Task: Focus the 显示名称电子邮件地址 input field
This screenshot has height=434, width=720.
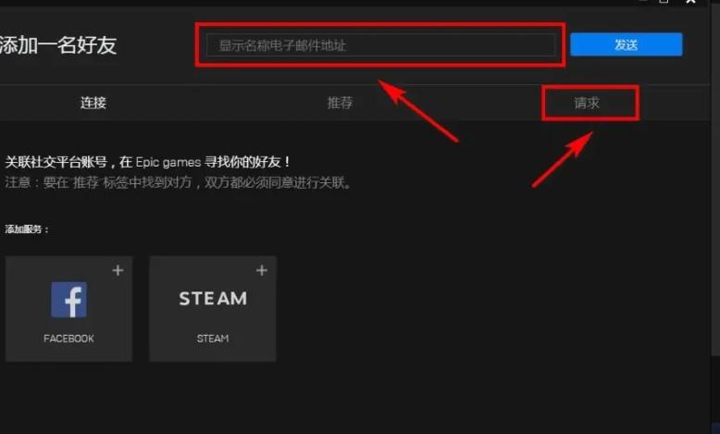Action: pyautogui.click(x=380, y=45)
